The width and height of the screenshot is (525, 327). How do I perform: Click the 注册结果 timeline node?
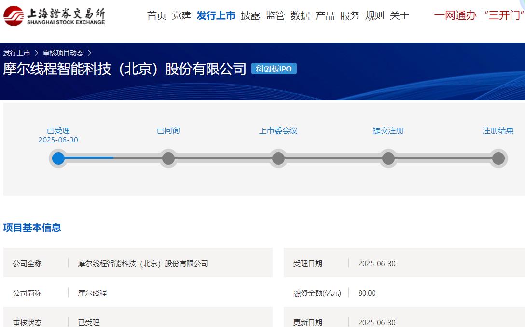pos(498,158)
